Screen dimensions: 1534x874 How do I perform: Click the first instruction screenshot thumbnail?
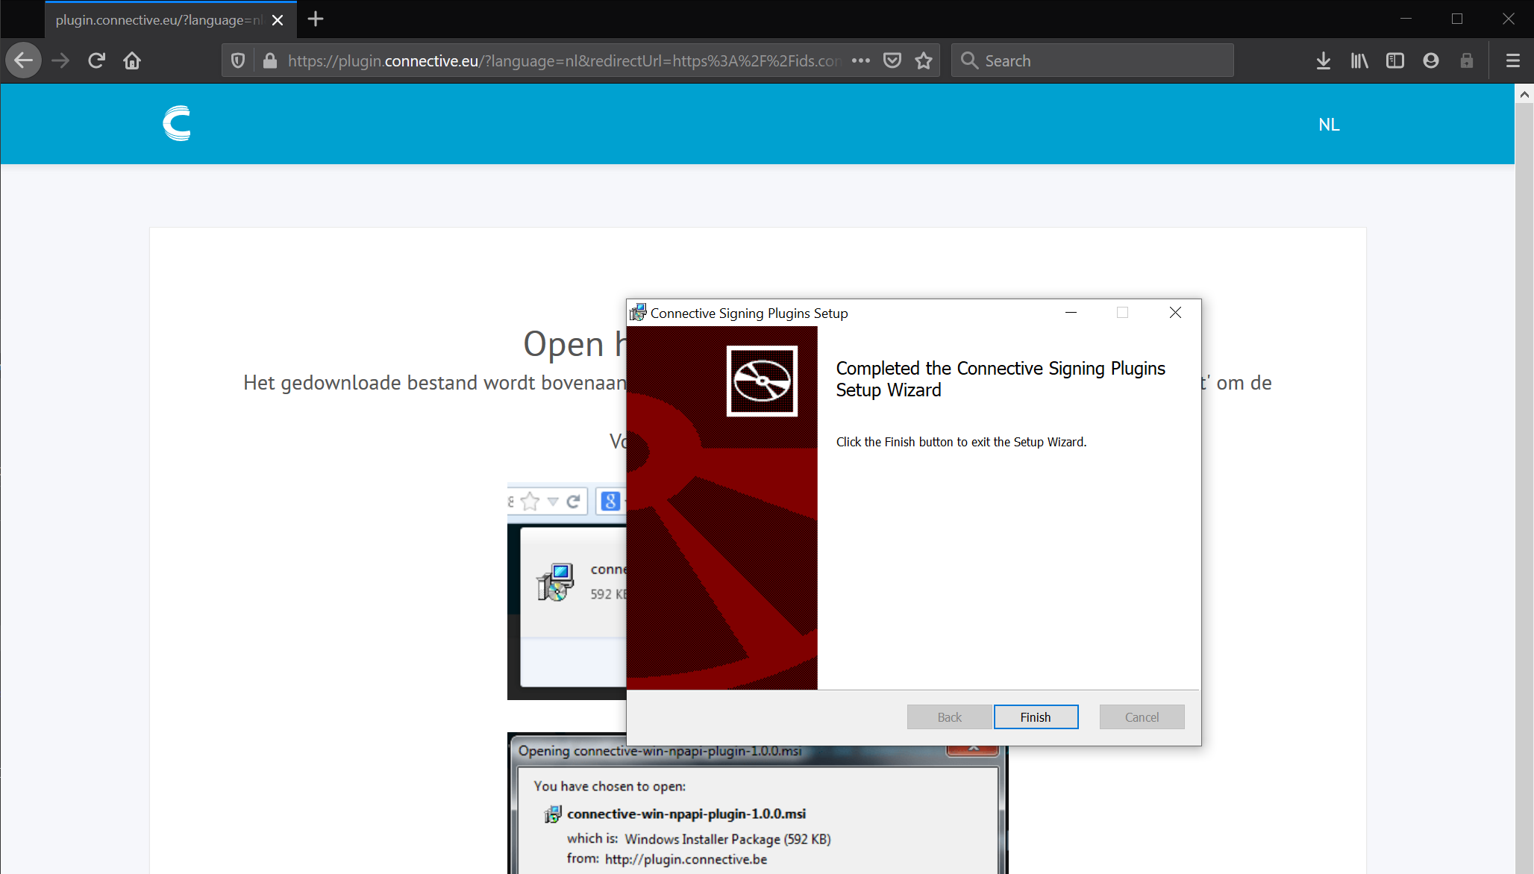click(x=566, y=590)
